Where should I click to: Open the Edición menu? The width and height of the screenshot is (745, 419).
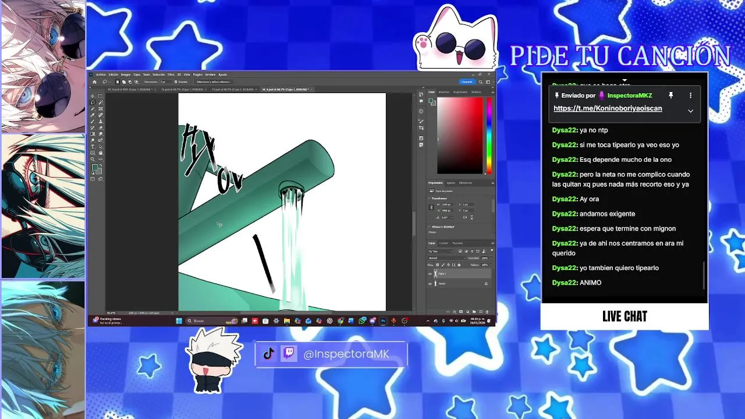click(x=113, y=74)
